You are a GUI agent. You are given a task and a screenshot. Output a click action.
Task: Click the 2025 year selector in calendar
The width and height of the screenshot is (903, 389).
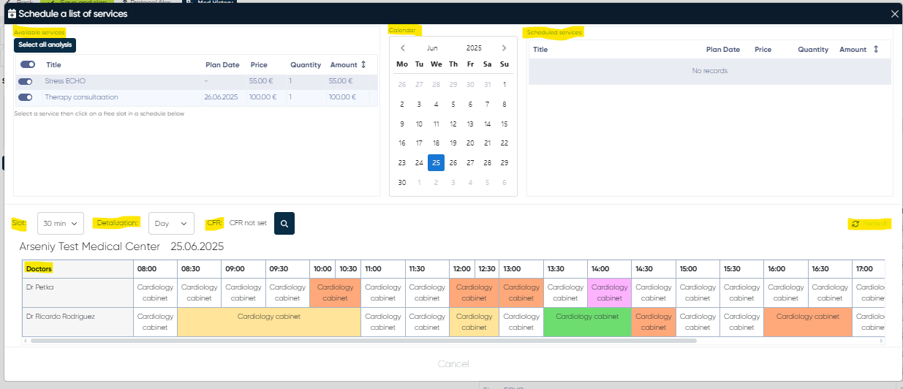click(474, 48)
